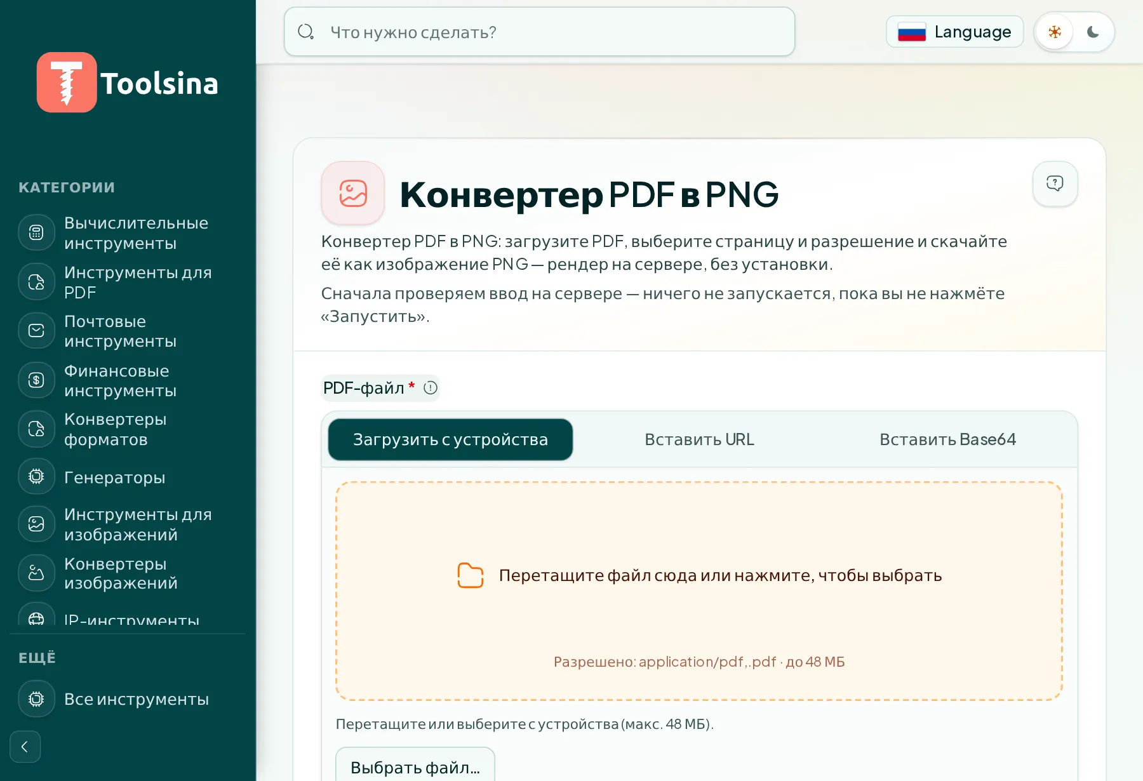Viewport: 1143px width, 781px height.
Task: Switch to light theme sun toggle
Action: (x=1055, y=32)
